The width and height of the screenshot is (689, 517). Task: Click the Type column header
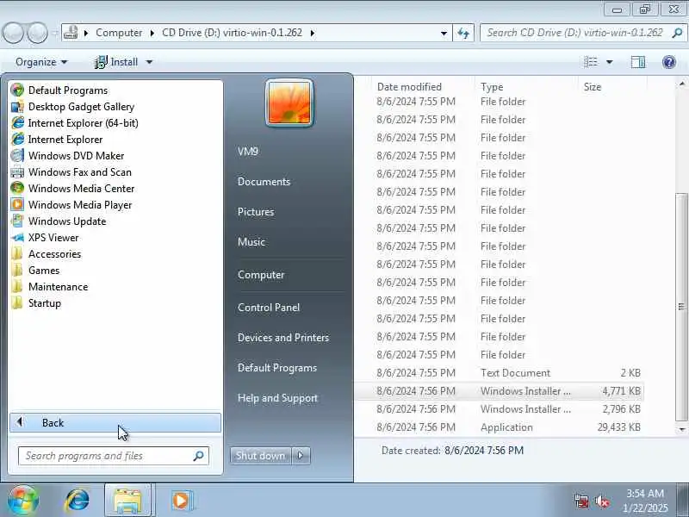492,87
